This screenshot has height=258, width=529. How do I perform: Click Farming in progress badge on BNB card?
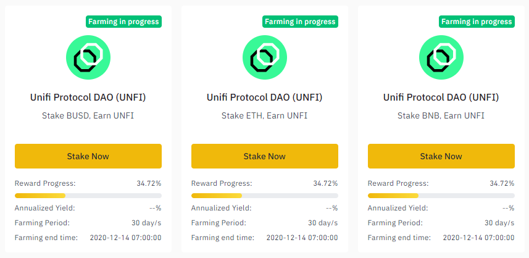tap(477, 22)
